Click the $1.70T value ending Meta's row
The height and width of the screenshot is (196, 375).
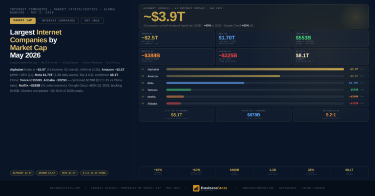point(354,83)
